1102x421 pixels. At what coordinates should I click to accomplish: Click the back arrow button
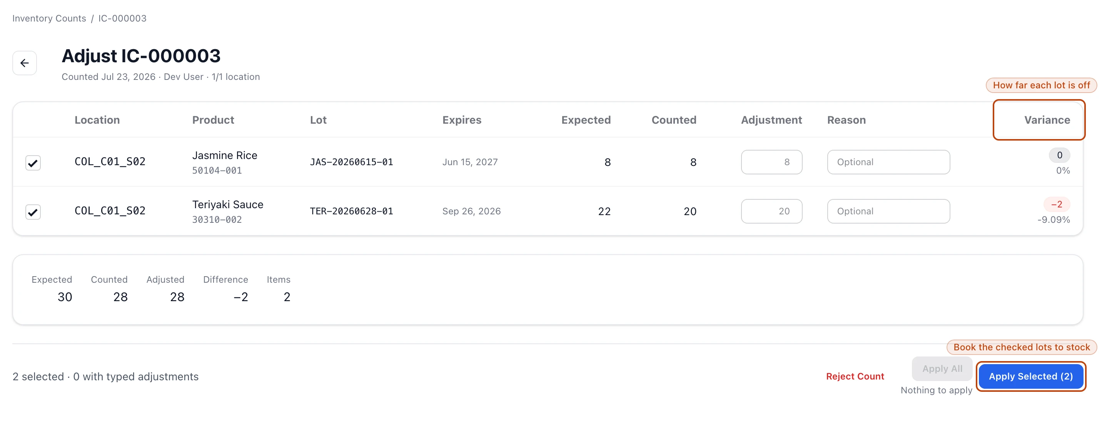(24, 63)
